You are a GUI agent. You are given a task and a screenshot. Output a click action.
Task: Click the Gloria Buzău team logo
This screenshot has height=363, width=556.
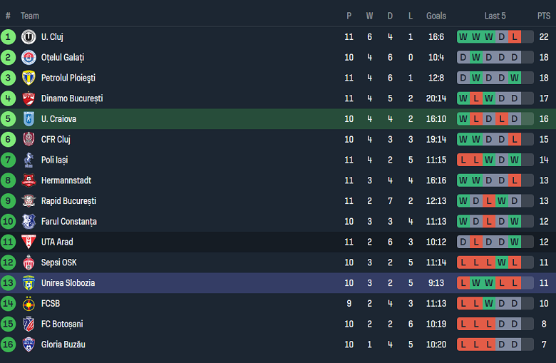point(29,344)
